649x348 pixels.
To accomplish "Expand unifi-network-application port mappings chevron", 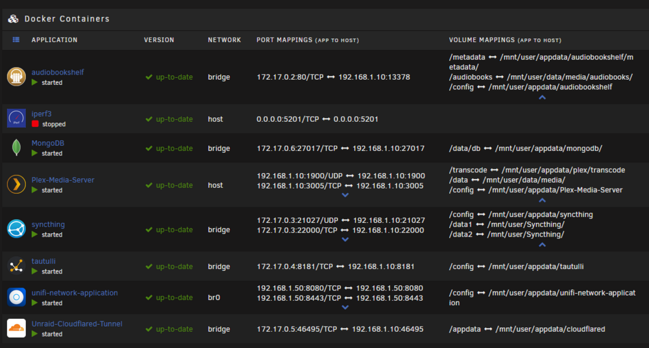I will tap(345, 307).
